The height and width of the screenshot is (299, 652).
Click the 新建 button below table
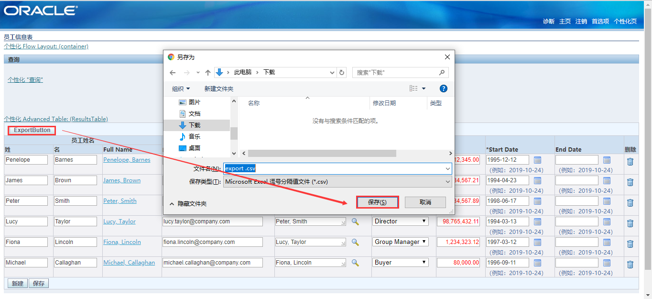[18, 284]
